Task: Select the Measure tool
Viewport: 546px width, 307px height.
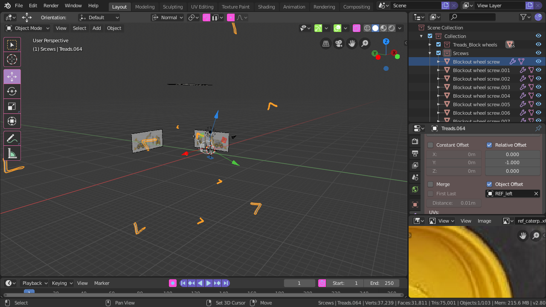Action: 12,153
